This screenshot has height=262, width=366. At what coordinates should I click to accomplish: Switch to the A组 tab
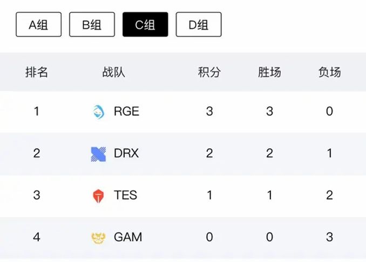coord(38,25)
